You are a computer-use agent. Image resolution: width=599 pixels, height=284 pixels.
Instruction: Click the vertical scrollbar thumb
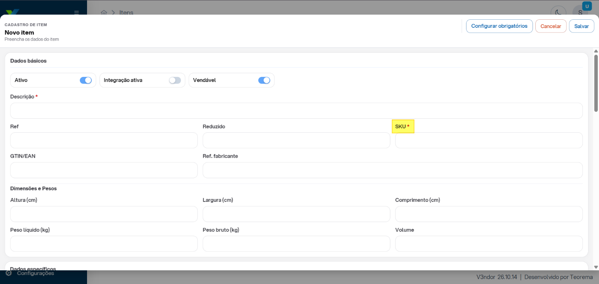[x=596, y=83]
